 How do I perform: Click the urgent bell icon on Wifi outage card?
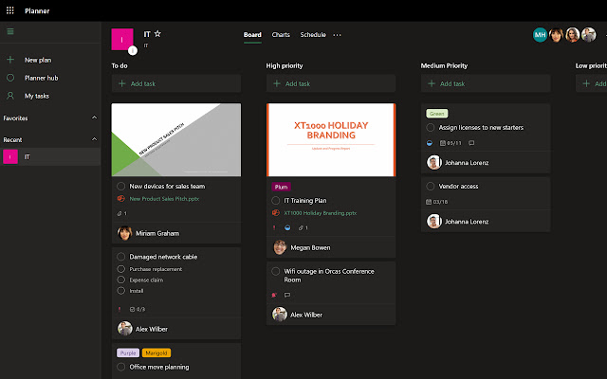coord(274,295)
